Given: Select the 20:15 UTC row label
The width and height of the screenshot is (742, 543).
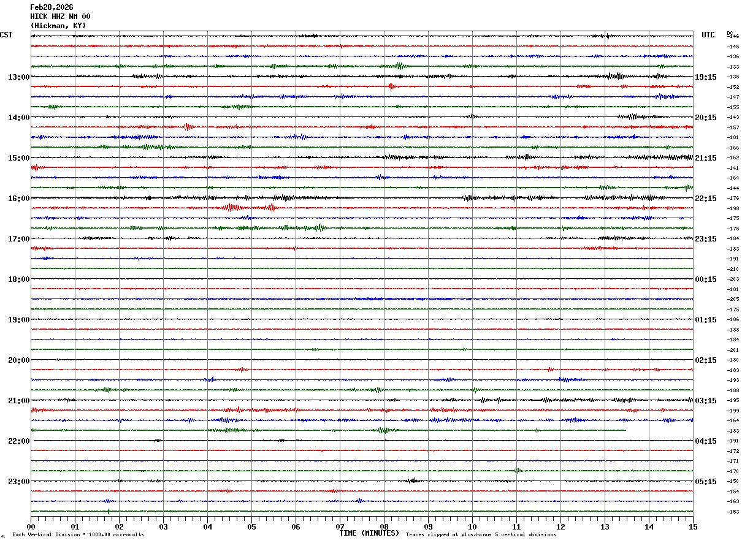Looking at the screenshot, I should pos(706,118).
